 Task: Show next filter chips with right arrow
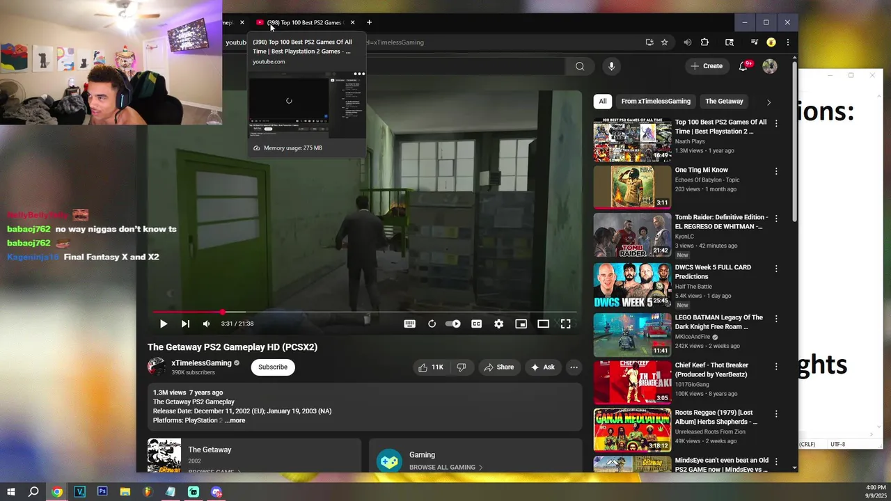[x=768, y=102]
